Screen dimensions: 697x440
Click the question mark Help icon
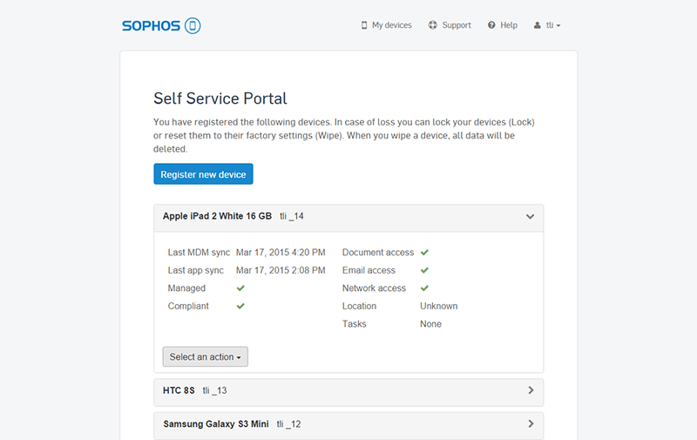(491, 25)
